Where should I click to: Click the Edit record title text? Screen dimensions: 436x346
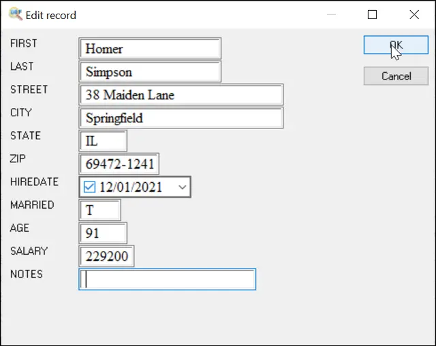pos(51,15)
